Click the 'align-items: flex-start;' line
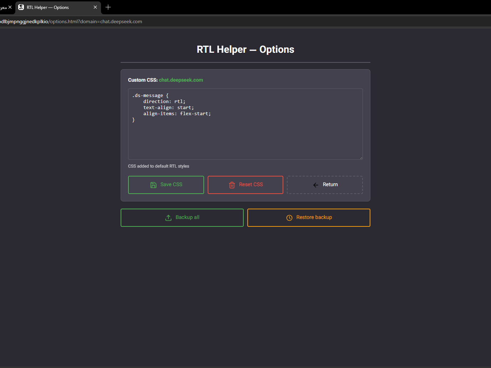 pos(177,114)
